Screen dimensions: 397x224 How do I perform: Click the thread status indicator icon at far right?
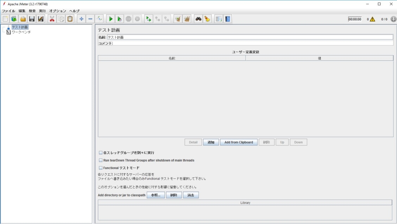[x=394, y=19]
